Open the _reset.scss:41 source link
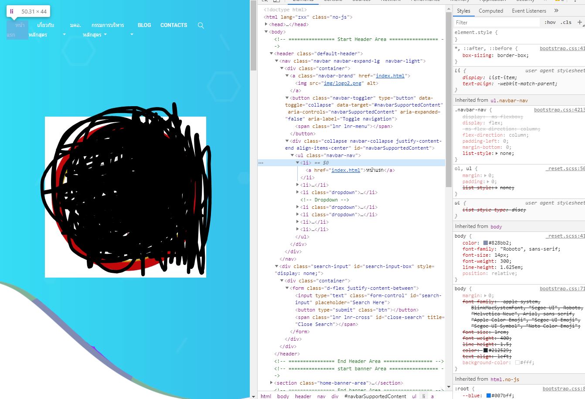 point(565,236)
